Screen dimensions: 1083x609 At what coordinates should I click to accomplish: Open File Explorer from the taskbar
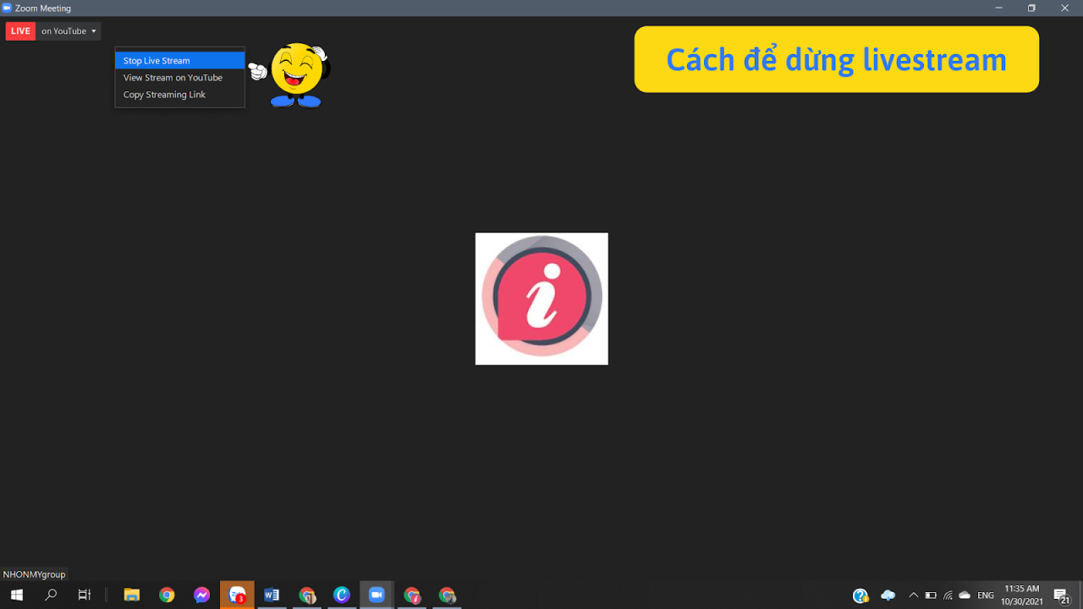(132, 595)
